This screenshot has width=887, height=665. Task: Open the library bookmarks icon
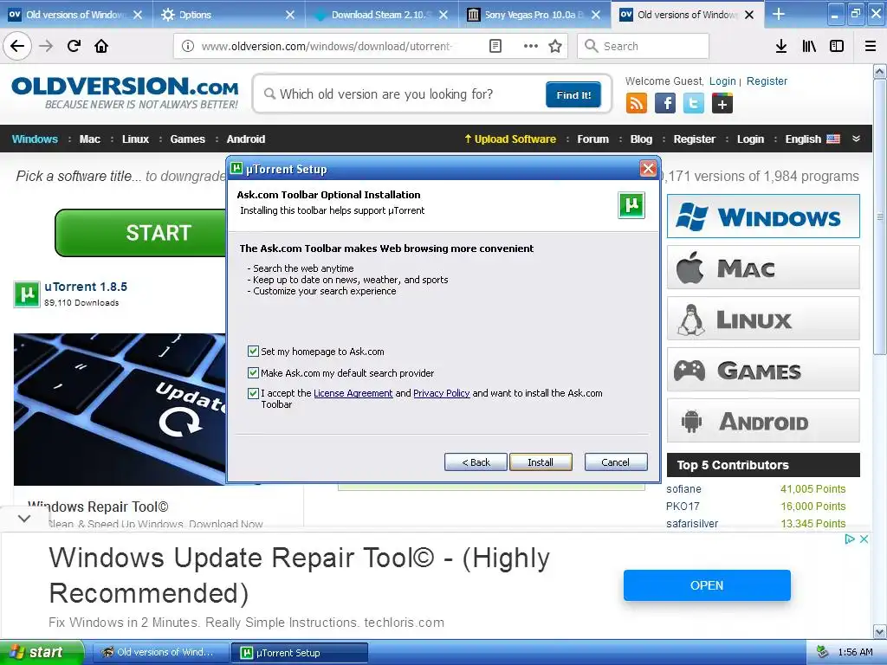point(809,46)
